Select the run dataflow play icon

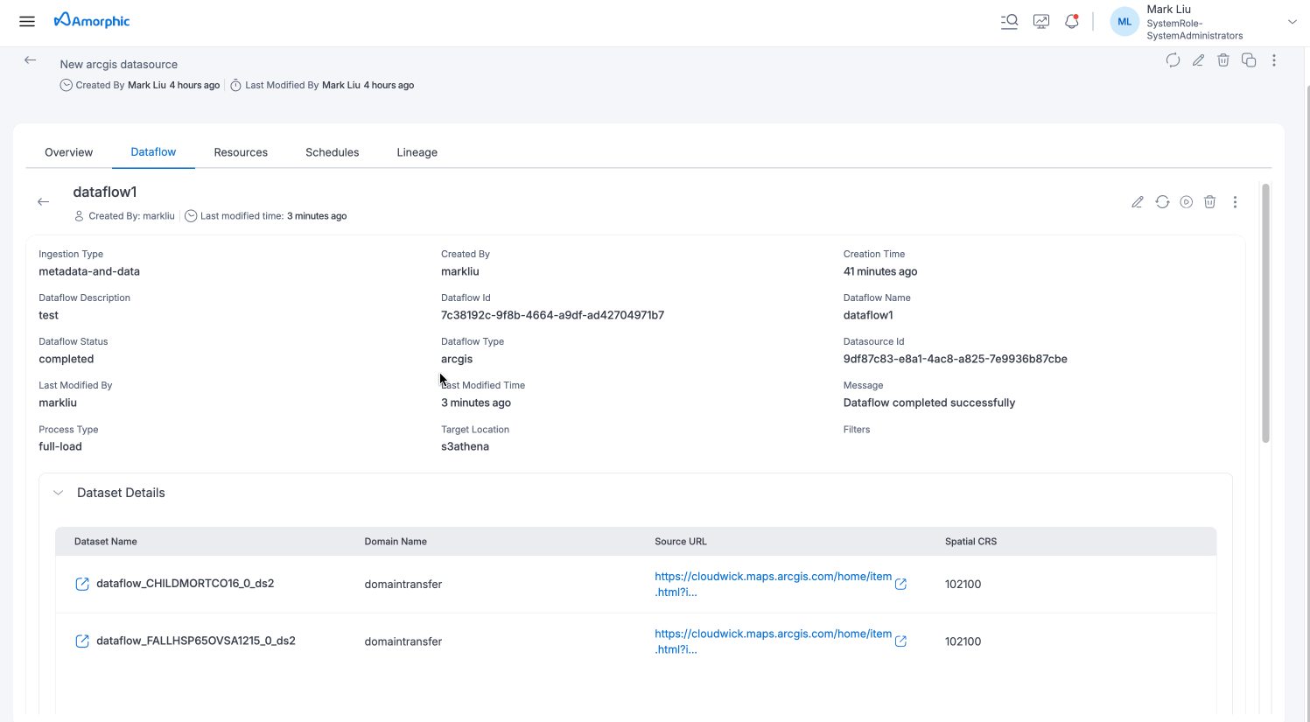(x=1186, y=201)
